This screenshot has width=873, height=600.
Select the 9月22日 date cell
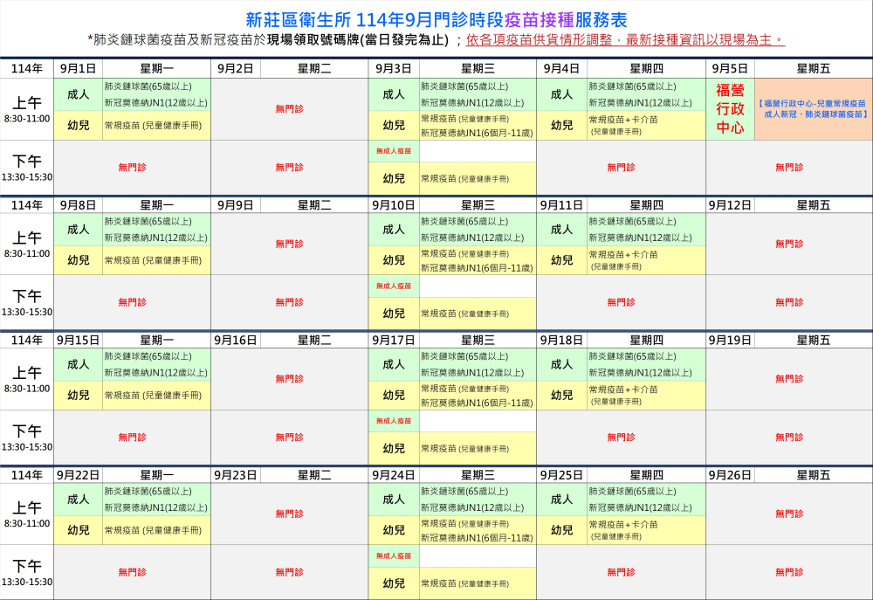tap(78, 475)
